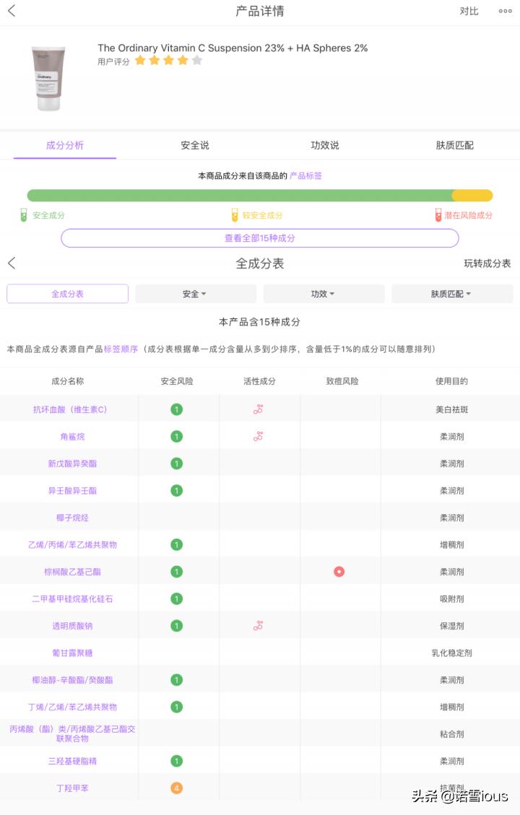520x815 pixels.
Task: Click red acne-risk dot for 棕榈酸乙基己酯
Action: tap(339, 572)
